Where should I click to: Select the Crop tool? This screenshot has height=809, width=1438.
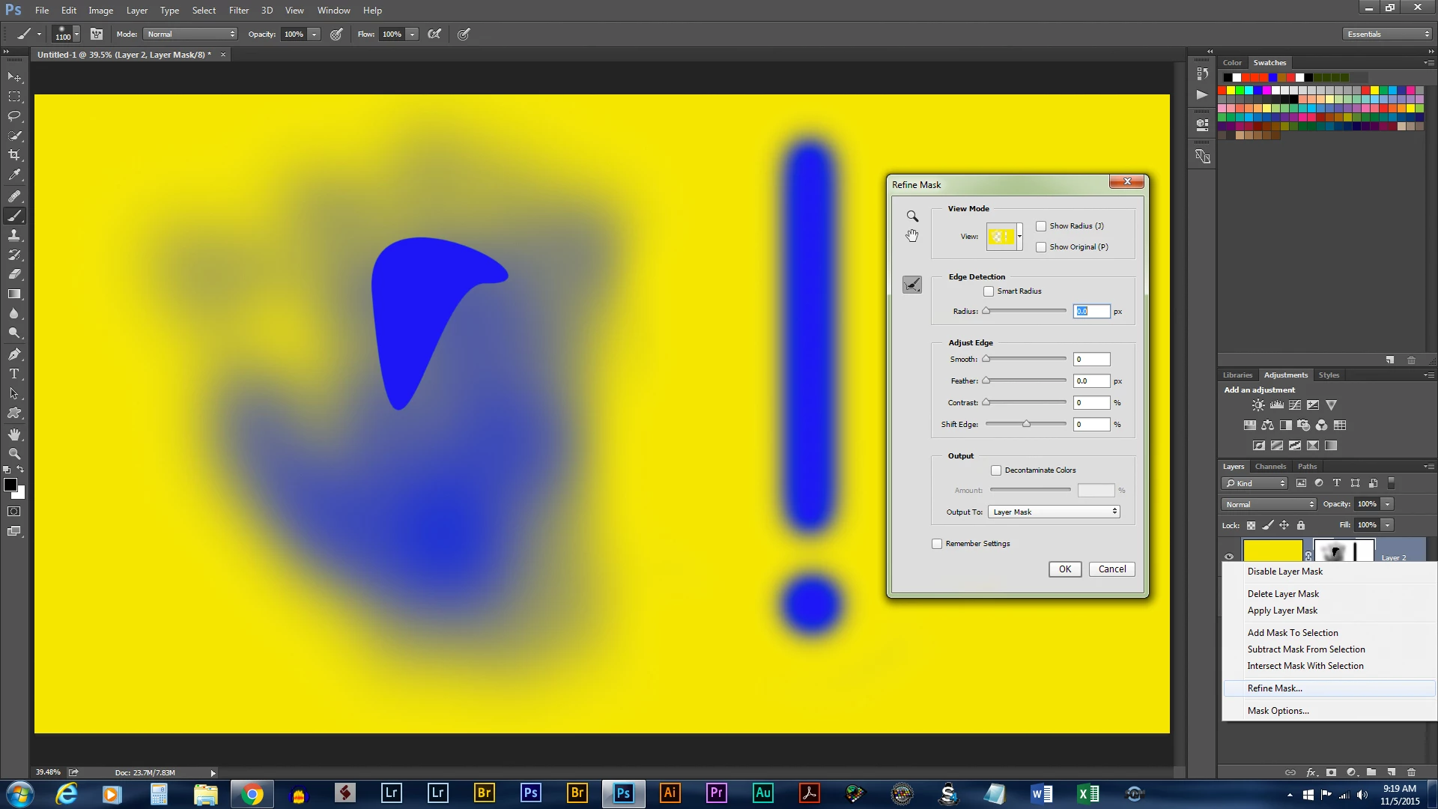[x=14, y=155]
